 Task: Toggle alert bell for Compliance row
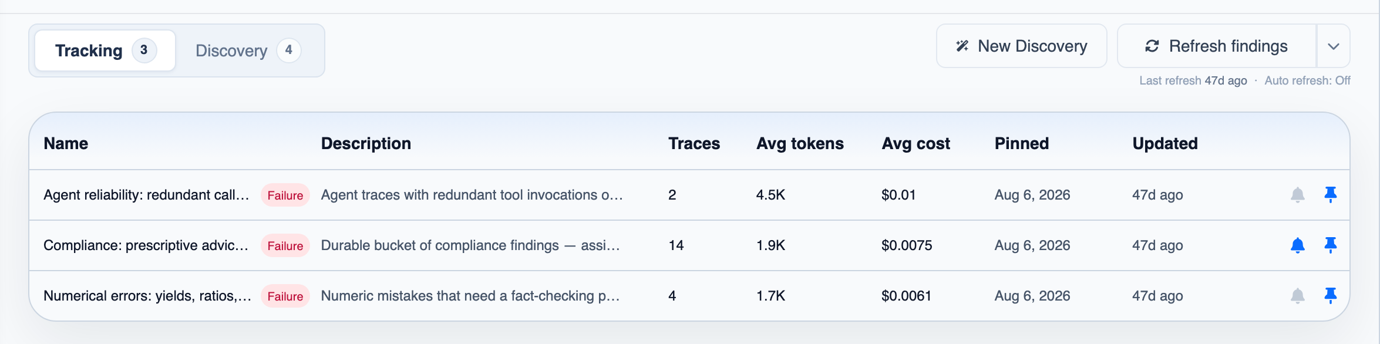[1298, 245]
